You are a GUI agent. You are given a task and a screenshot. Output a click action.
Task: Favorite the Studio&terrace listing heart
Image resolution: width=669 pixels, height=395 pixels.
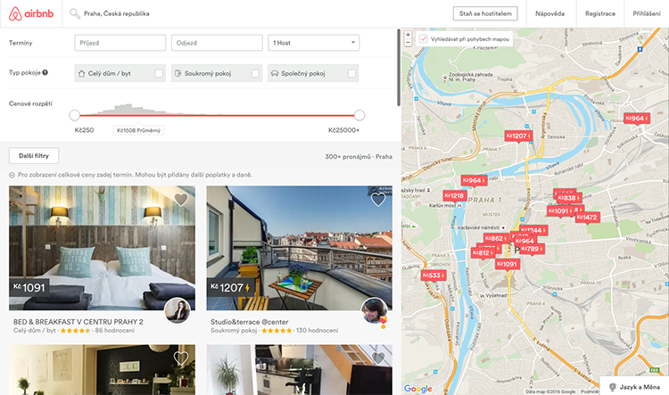pyautogui.click(x=378, y=200)
